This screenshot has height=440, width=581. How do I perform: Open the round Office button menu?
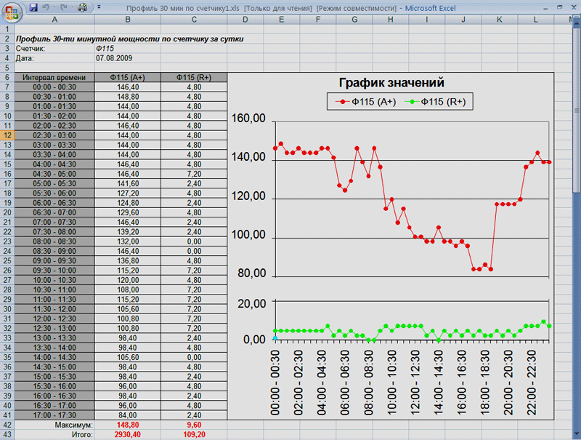pyautogui.click(x=12, y=11)
